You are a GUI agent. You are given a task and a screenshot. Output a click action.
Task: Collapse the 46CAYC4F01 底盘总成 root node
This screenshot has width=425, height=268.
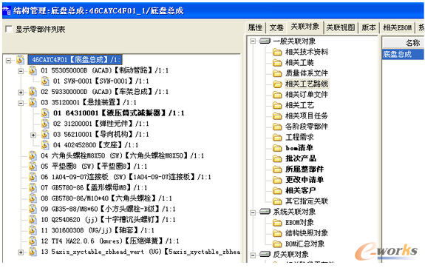click(9, 60)
